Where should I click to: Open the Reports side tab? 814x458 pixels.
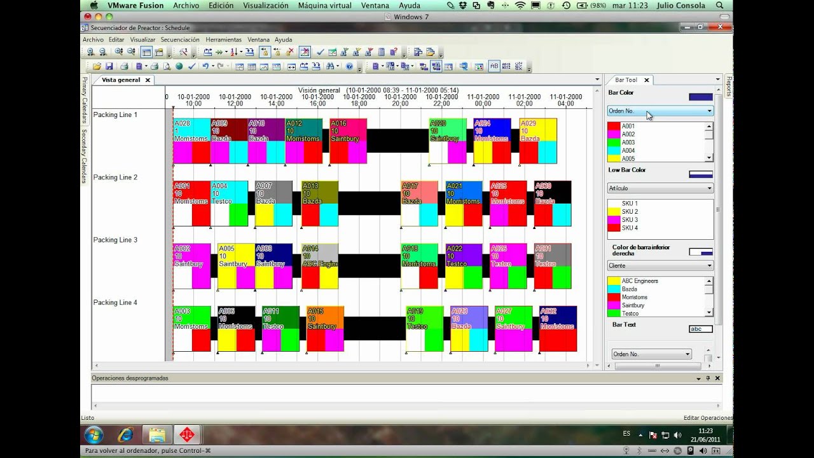coord(729,87)
